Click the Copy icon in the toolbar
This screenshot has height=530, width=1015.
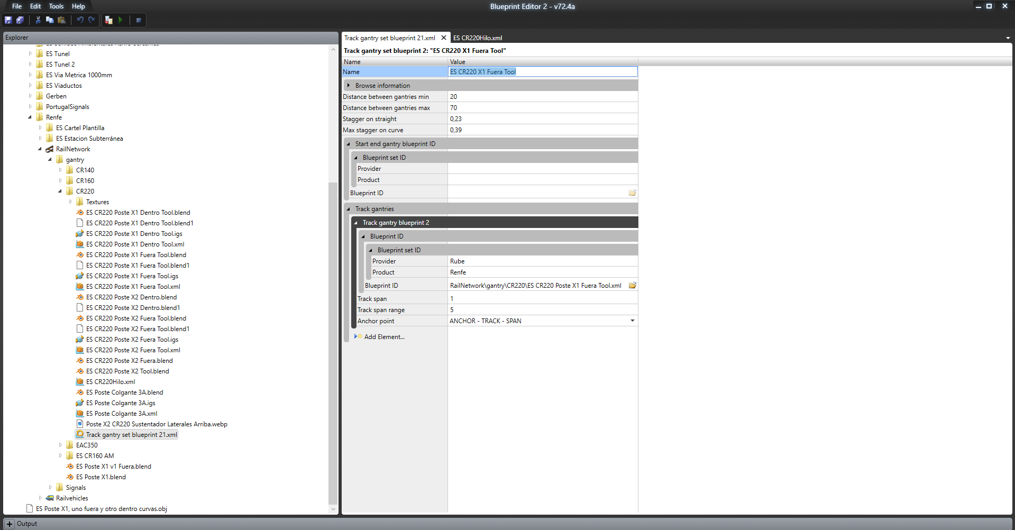click(50, 20)
